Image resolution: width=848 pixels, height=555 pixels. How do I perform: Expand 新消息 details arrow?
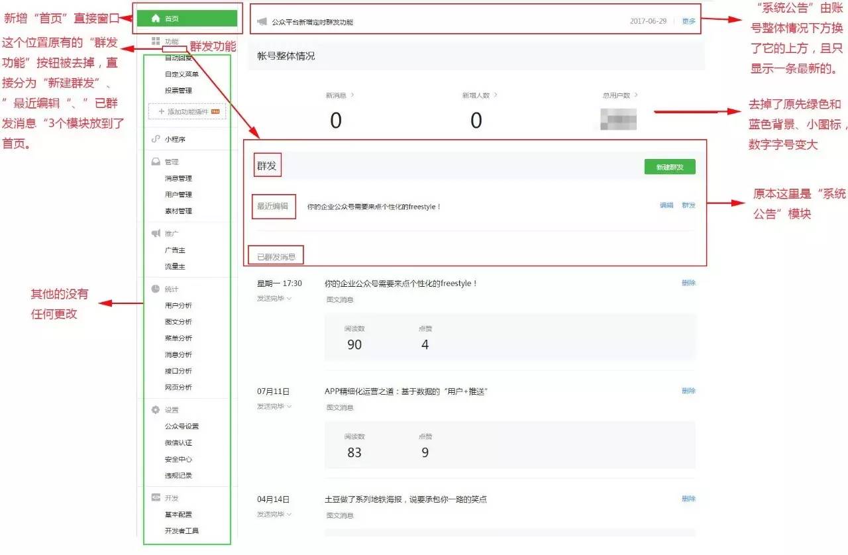coord(352,95)
